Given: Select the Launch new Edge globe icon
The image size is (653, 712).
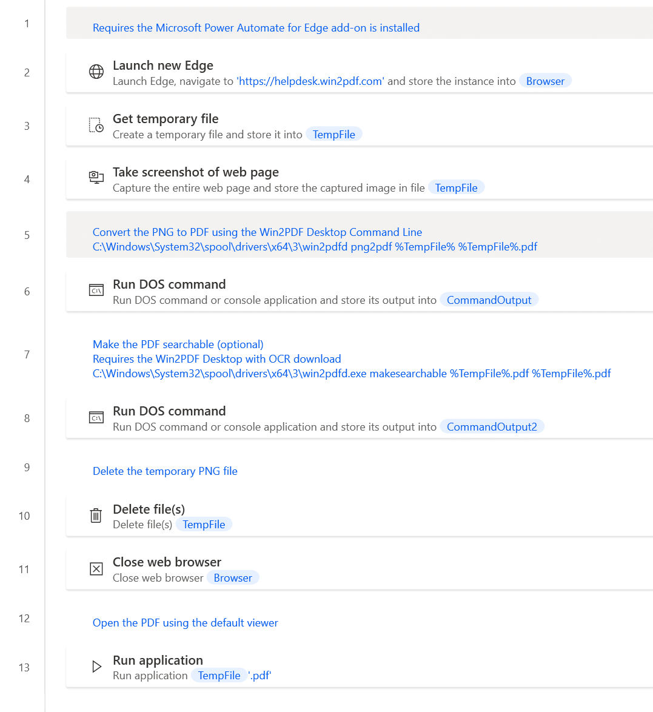Looking at the screenshot, I should click(x=96, y=71).
